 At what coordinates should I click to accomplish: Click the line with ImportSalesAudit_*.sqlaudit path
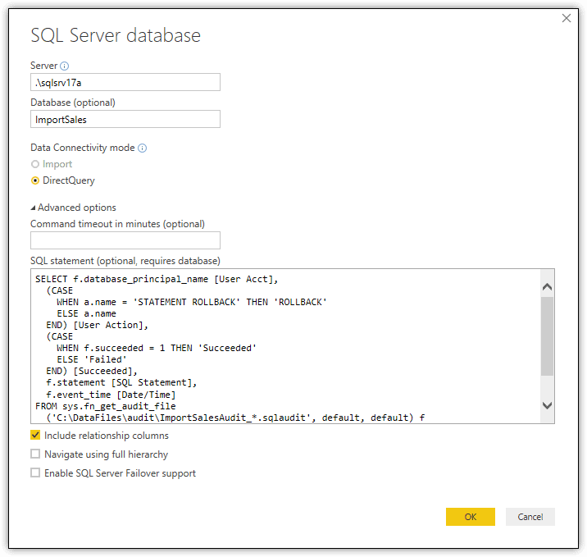pos(235,418)
